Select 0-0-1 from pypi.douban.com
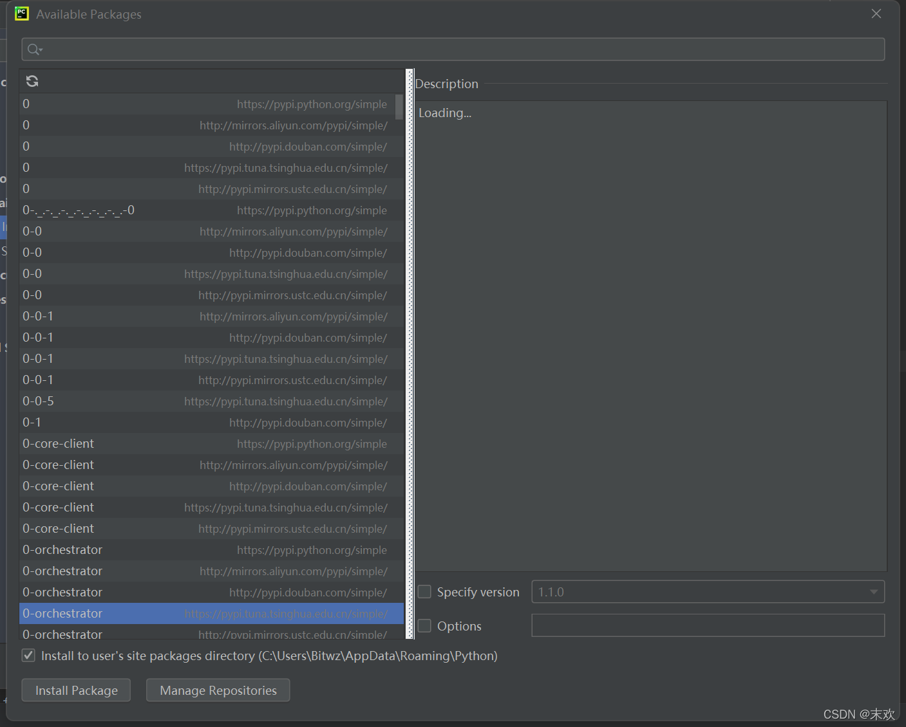The width and height of the screenshot is (906, 727). click(x=212, y=337)
